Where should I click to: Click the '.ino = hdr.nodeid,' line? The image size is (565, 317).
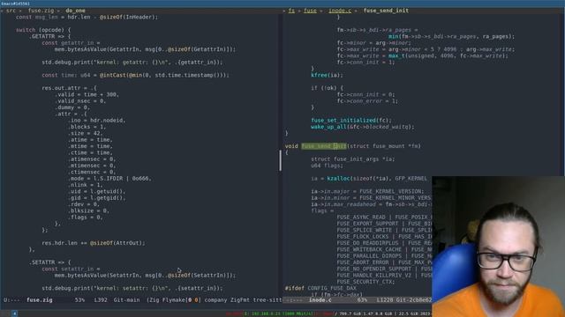(96, 121)
